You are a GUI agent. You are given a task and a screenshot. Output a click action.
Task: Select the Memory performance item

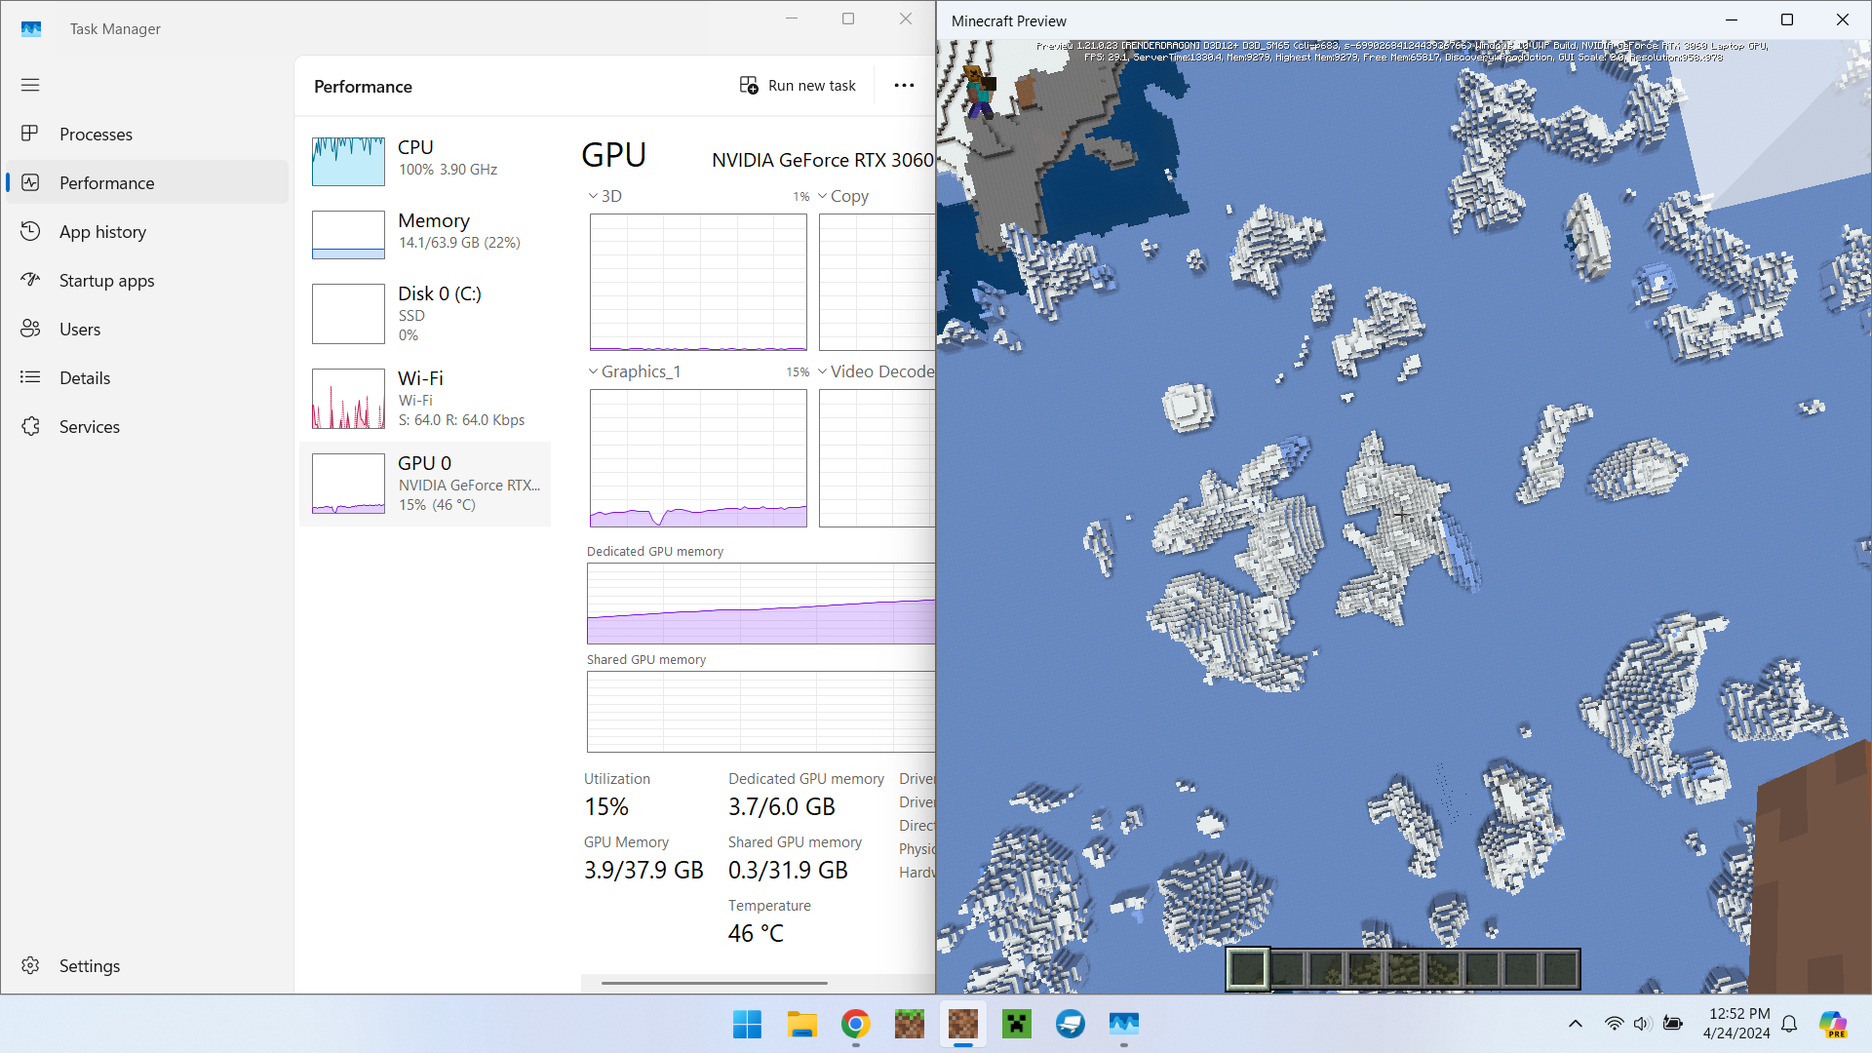coord(425,233)
